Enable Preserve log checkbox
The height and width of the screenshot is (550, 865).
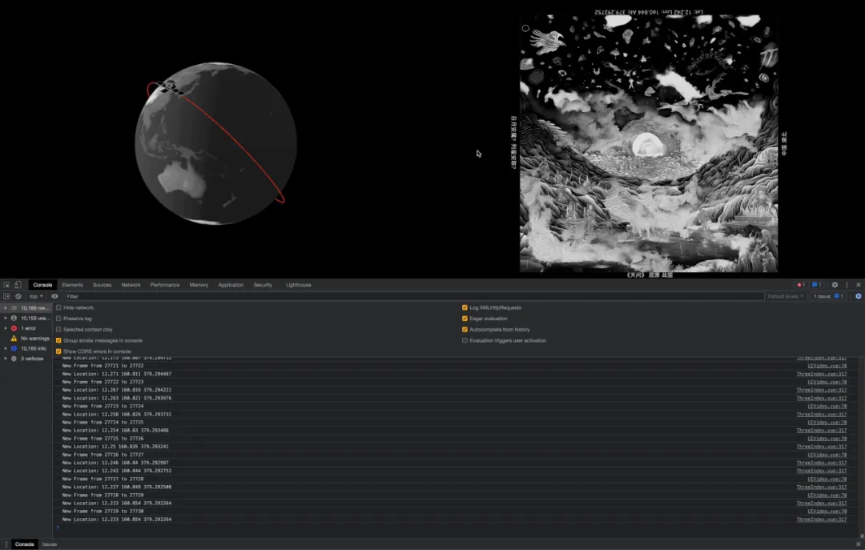pos(58,319)
